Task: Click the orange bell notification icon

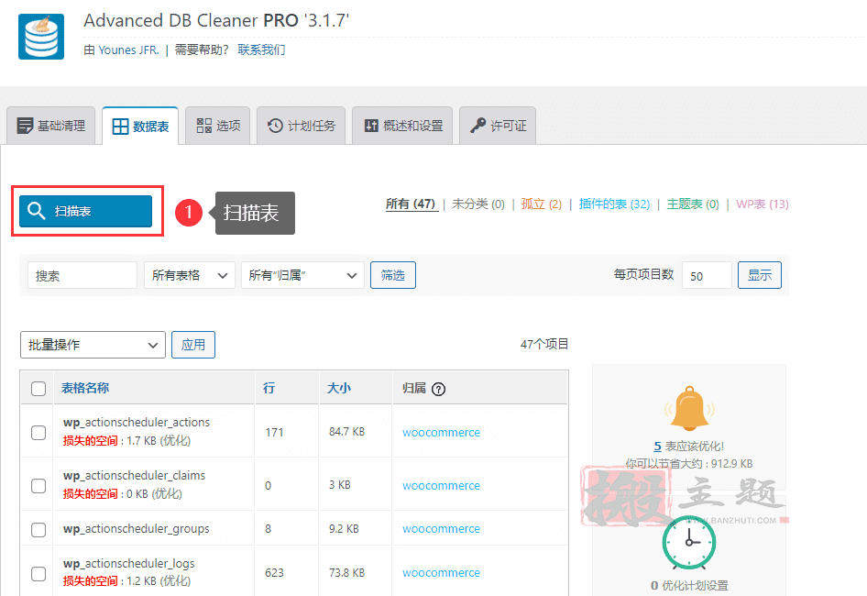Action: click(x=689, y=409)
